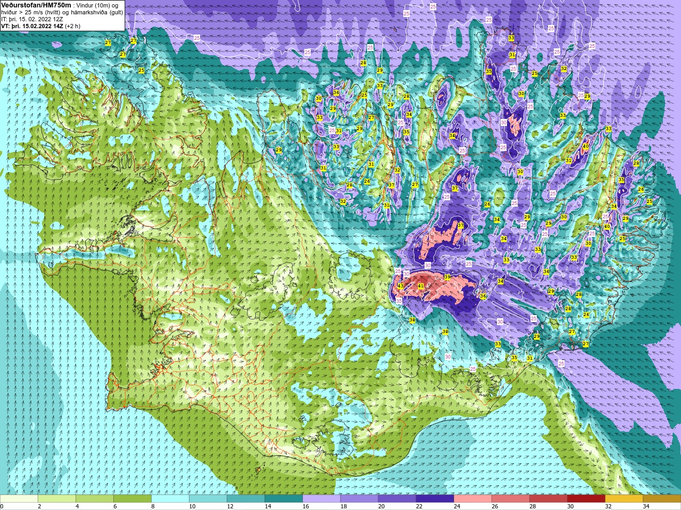
Task: Pick the dark indigo 22–24 m/s legend swatch
Action: 435,499
